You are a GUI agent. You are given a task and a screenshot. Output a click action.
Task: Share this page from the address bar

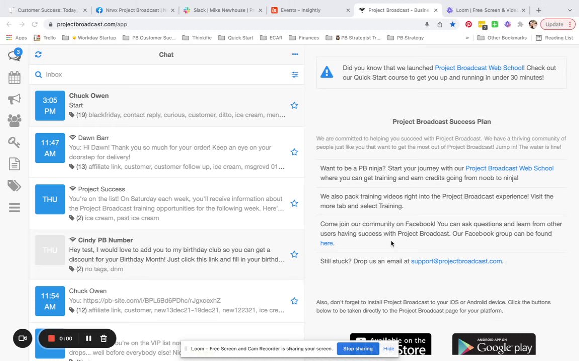440,24
